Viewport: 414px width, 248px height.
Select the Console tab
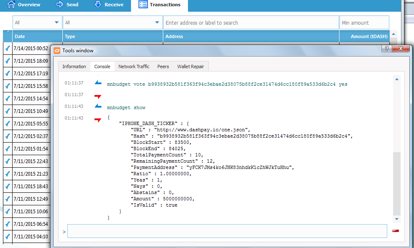tap(102, 66)
